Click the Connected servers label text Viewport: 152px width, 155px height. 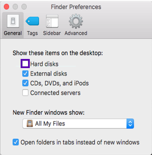(x=56, y=93)
